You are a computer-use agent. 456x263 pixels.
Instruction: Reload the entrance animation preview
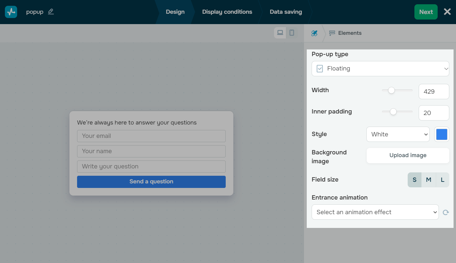(x=446, y=212)
